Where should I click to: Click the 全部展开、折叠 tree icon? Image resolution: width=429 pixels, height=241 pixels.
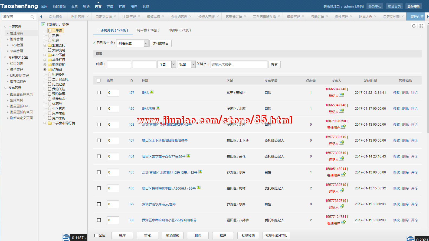[43, 24]
